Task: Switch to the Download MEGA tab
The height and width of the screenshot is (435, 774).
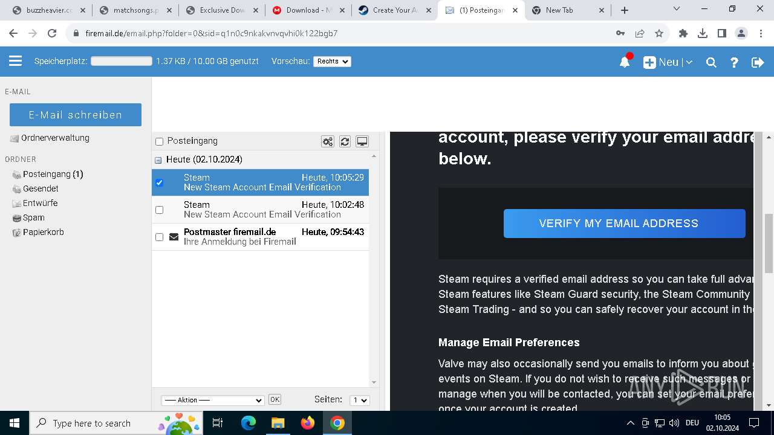Action: tap(308, 10)
